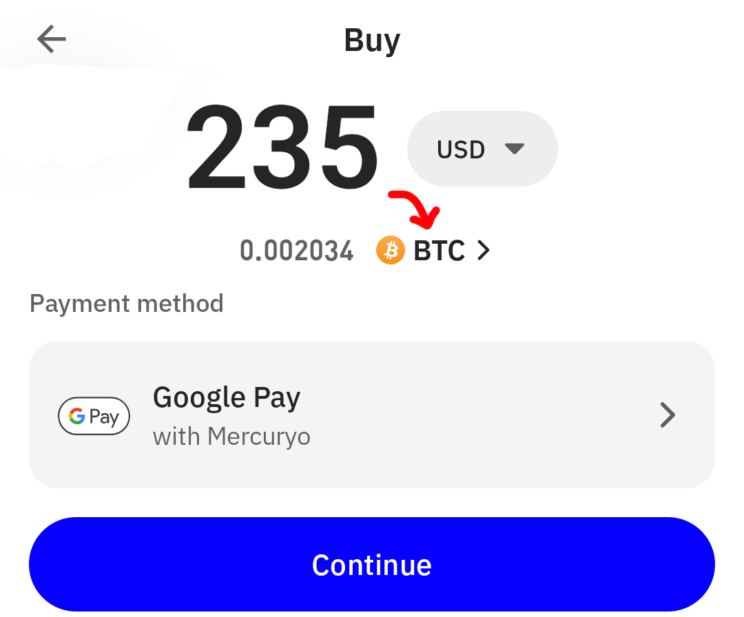Screen dimensions: 744x617
Task: Click the dropdown caret beside USD
Action: pos(515,149)
